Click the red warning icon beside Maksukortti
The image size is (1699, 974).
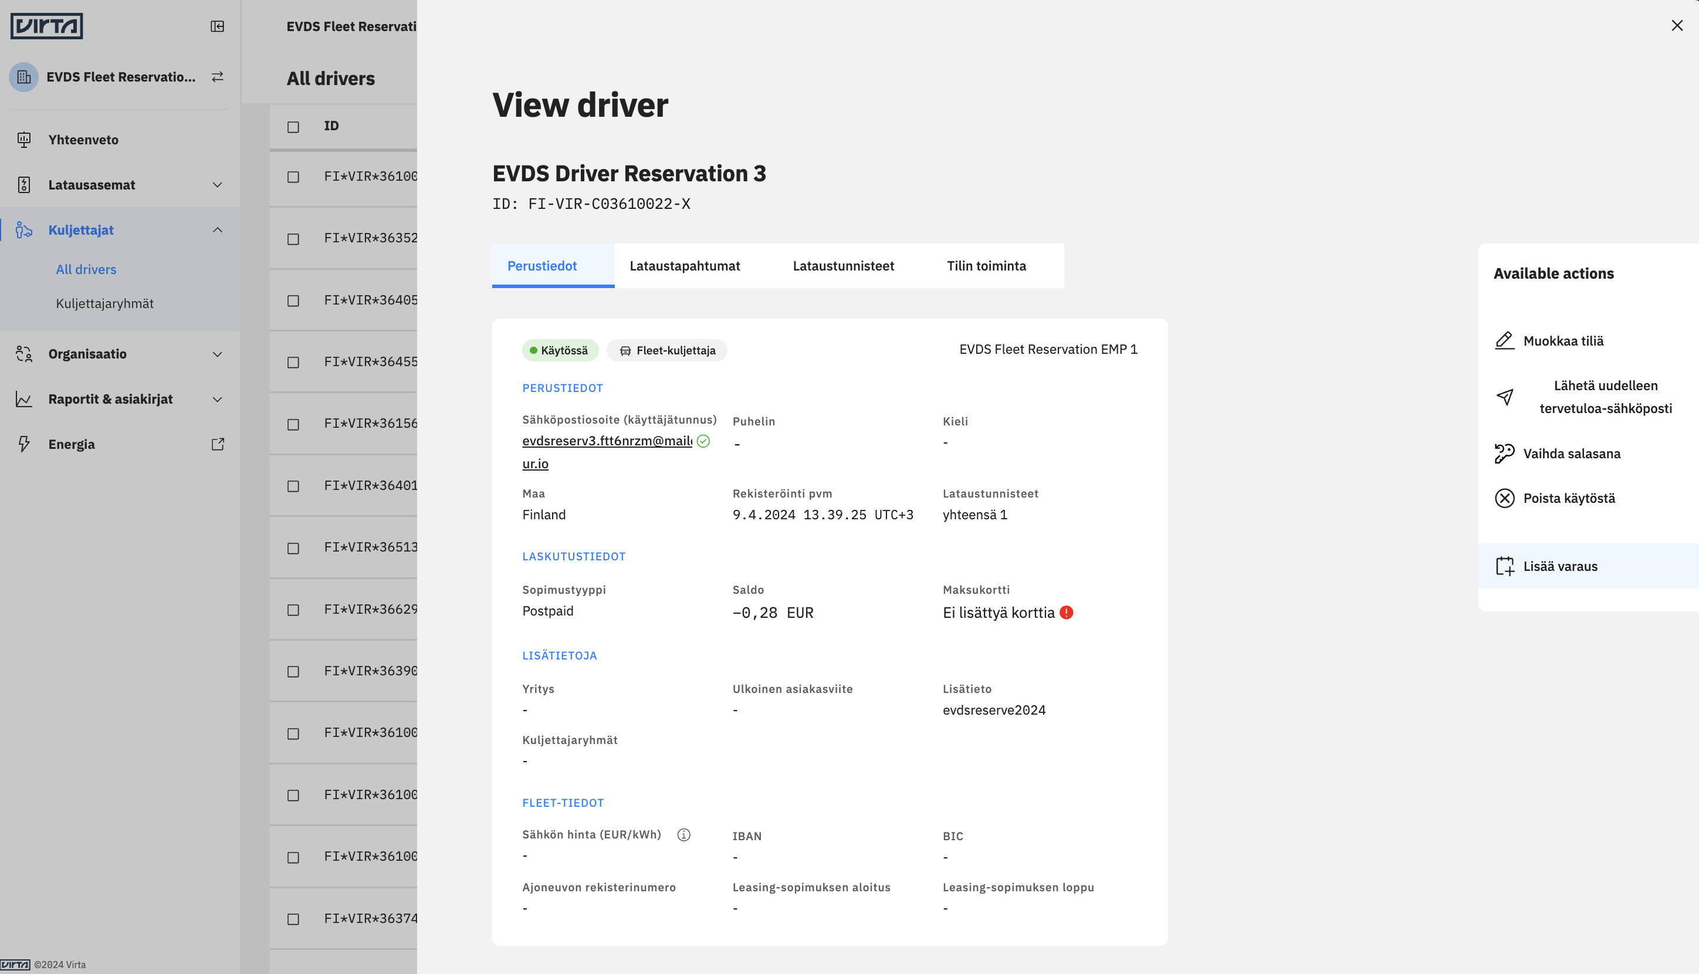pos(1066,612)
